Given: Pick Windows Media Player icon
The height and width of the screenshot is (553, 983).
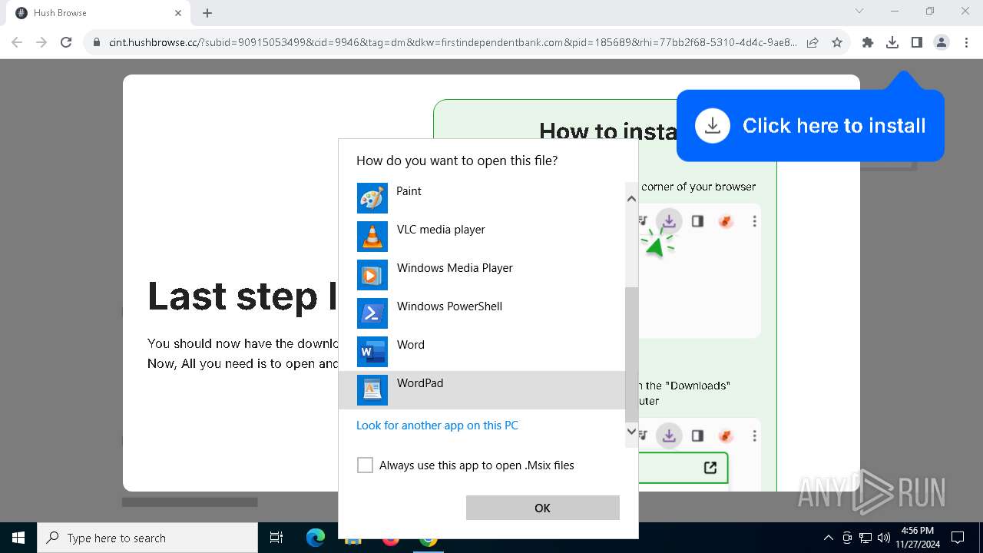Looking at the screenshot, I should (x=372, y=275).
